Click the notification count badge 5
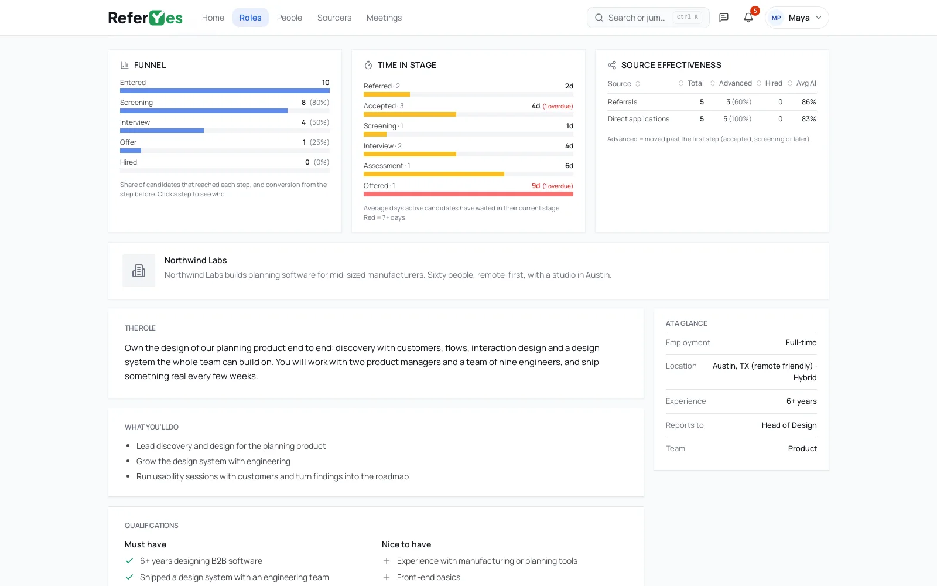The image size is (937, 586). (x=755, y=11)
